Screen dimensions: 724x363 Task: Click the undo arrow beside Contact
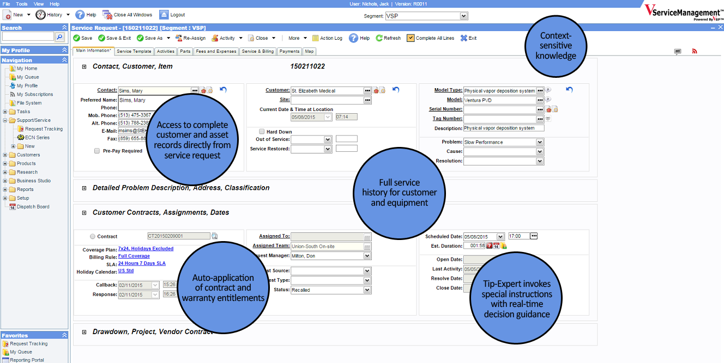tap(223, 90)
